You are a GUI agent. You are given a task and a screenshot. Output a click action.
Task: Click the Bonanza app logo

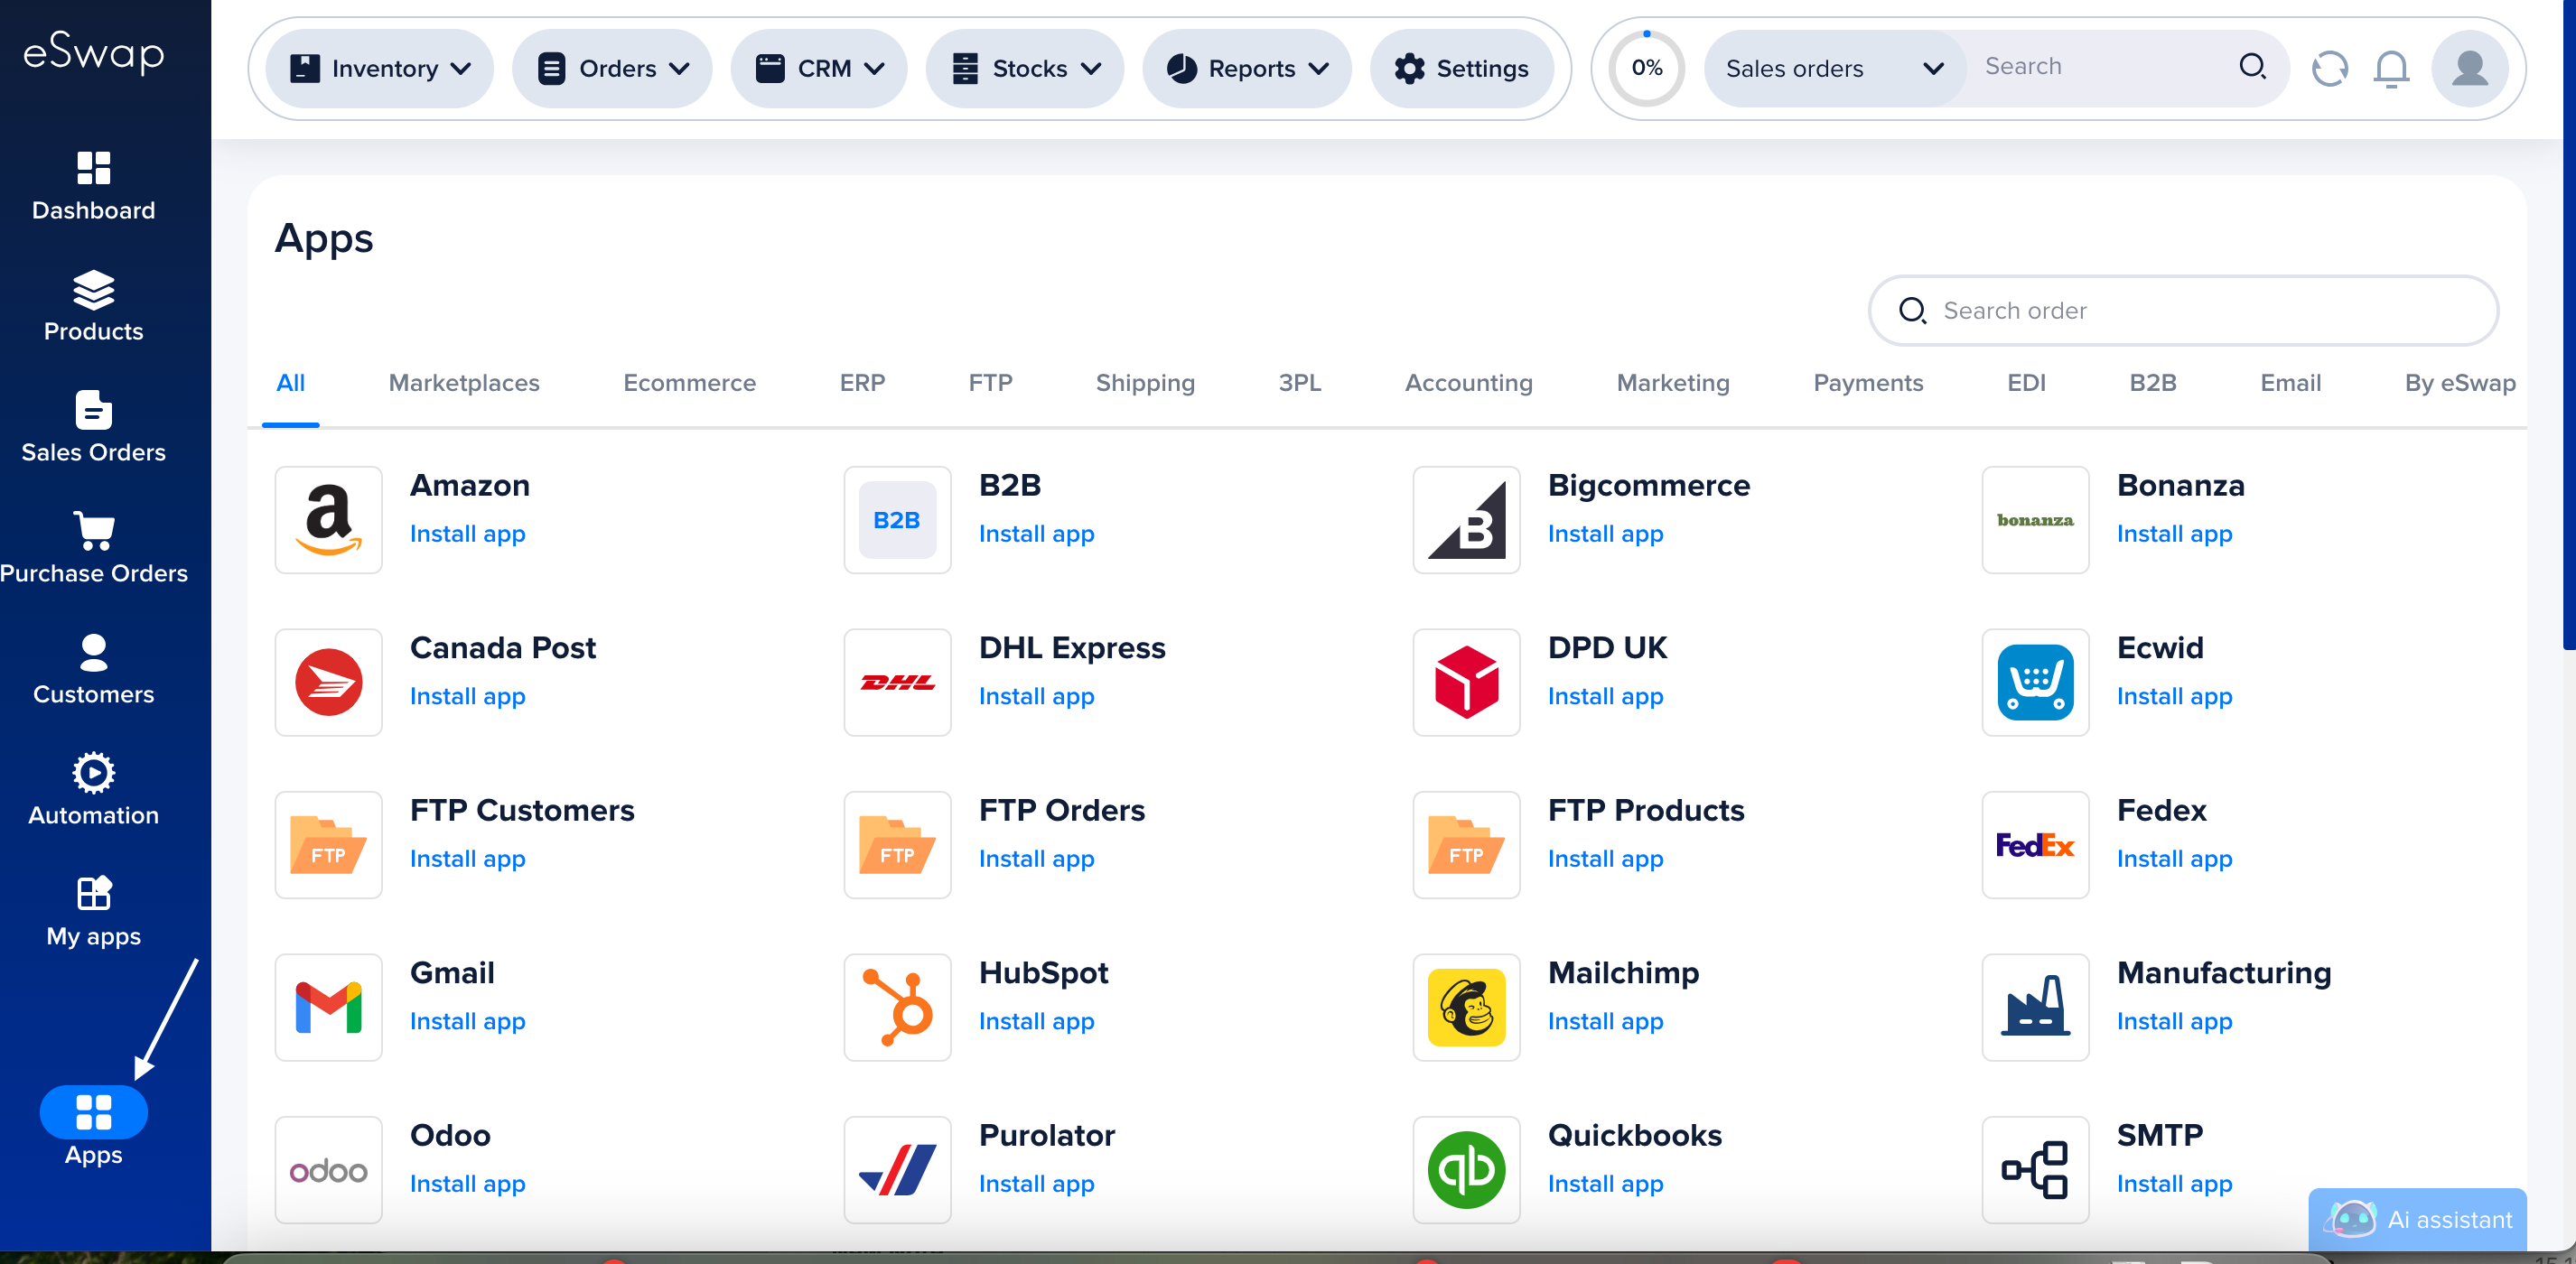tap(2035, 519)
